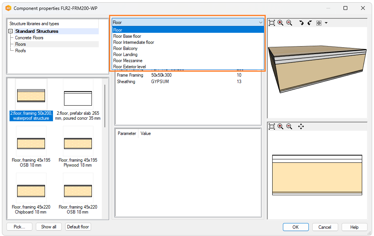Zoom in on the section preview

click(280, 126)
